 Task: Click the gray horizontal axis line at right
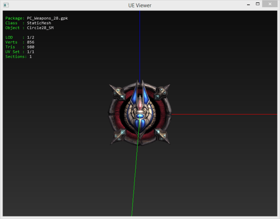pos(225,114)
